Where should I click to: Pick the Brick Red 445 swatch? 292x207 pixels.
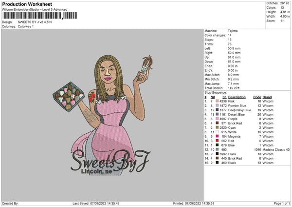point(217,158)
